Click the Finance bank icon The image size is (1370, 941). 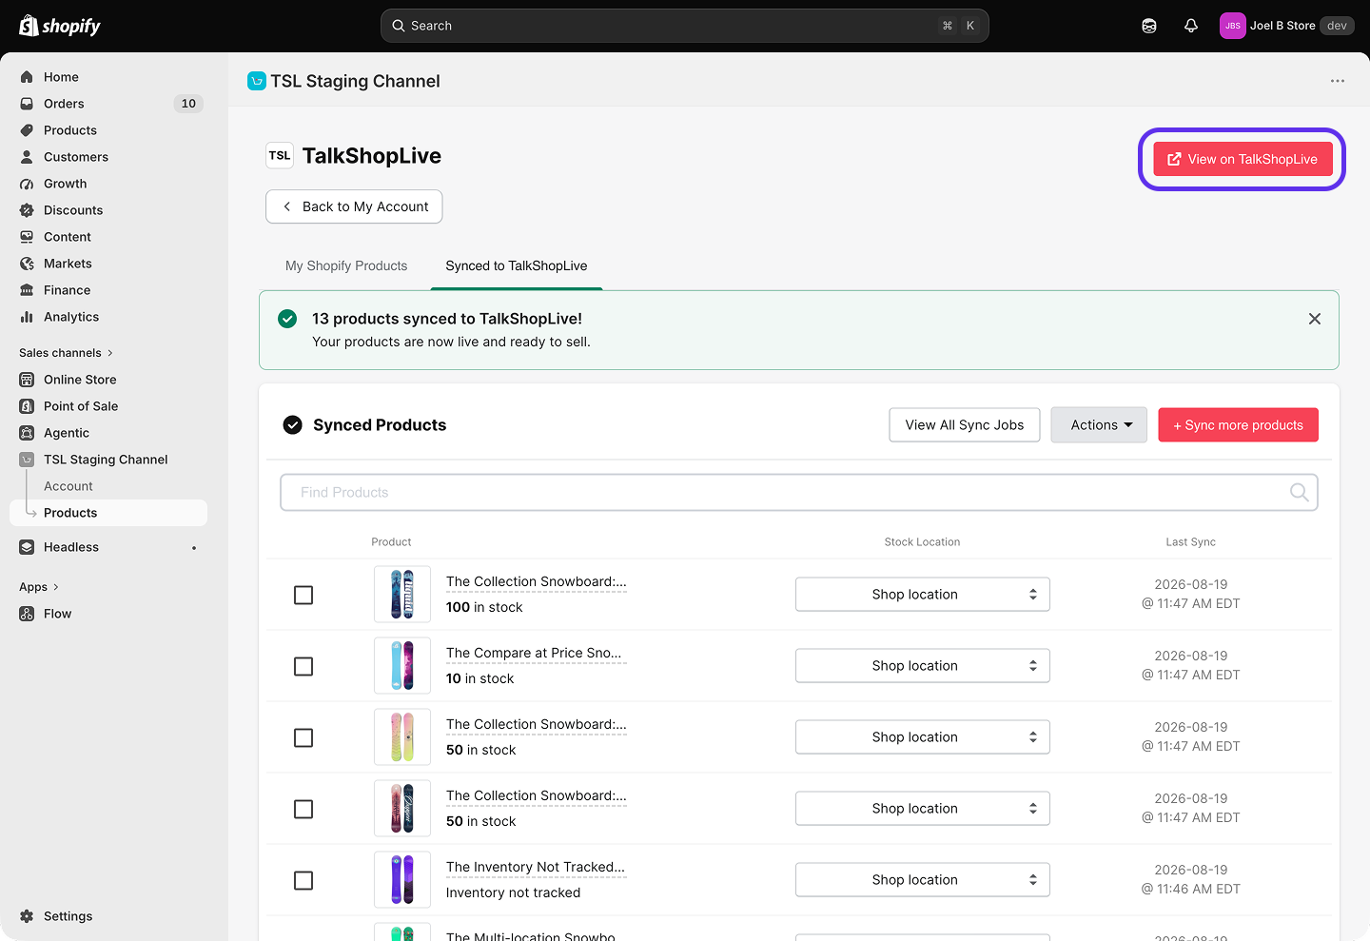(x=27, y=290)
